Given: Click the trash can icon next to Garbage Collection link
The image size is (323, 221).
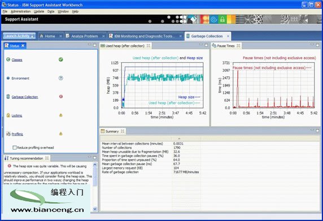Looking at the screenshot, I should [x=8, y=97].
